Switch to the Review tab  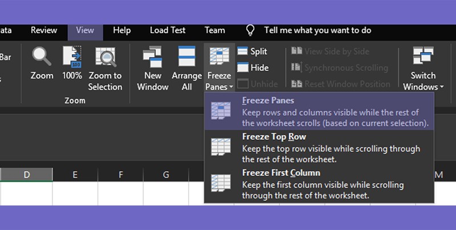[44, 30]
